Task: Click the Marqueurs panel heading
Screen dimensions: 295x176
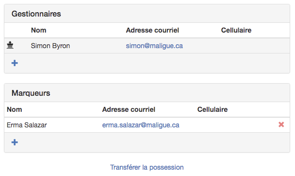Action: [x=31, y=93]
